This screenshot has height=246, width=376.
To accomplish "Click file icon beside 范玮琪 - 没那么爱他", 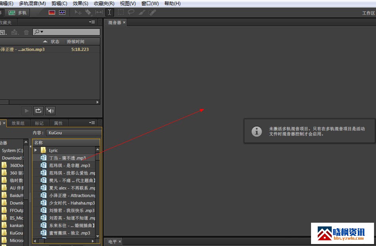I will [44, 173].
